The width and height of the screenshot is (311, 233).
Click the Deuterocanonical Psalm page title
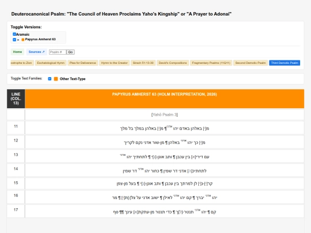click(121, 14)
